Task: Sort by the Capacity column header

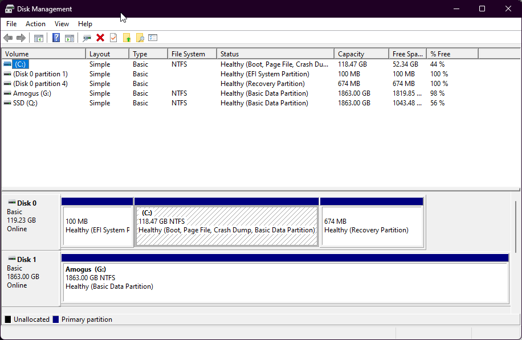Action: (x=361, y=54)
